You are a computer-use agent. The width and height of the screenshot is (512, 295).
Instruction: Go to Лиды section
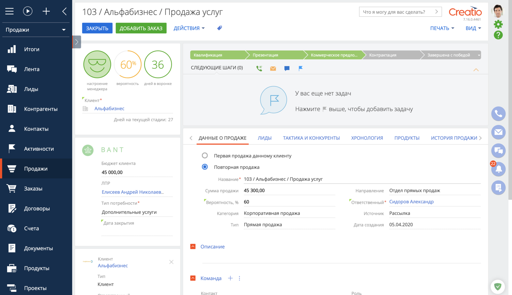click(x=36, y=89)
